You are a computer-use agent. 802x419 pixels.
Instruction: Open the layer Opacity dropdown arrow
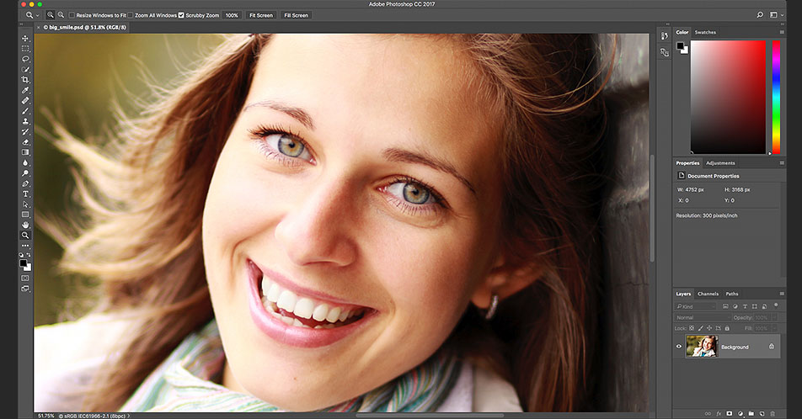tap(775, 317)
